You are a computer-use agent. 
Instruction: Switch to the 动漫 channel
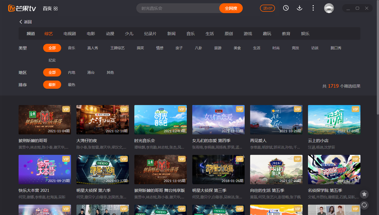[x=110, y=33]
